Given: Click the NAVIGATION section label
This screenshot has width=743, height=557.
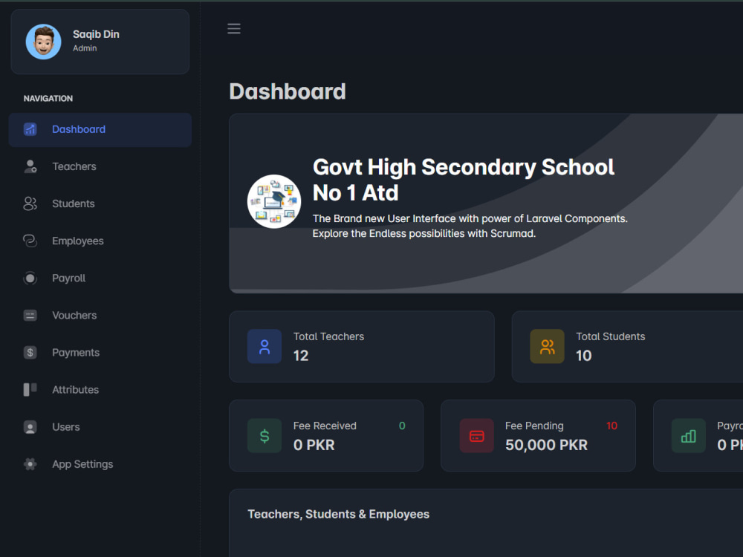Looking at the screenshot, I should [48, 99].
